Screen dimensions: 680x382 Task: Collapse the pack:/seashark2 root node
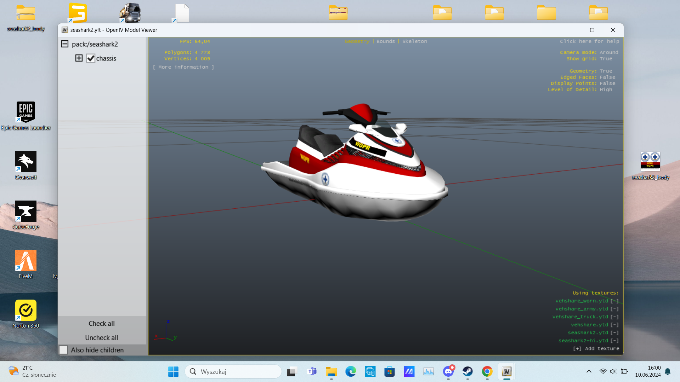[65, 44]
